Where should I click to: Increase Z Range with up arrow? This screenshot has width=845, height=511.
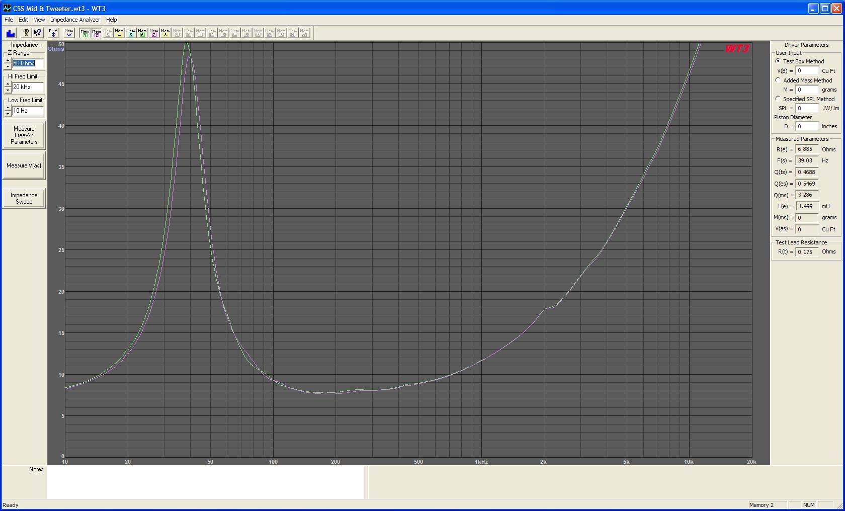pyautogui.click(x=8, y=61)
